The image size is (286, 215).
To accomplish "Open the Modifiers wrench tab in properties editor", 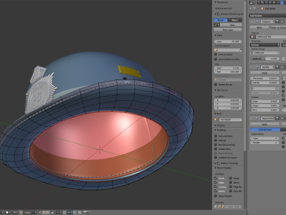I will 282,2.
